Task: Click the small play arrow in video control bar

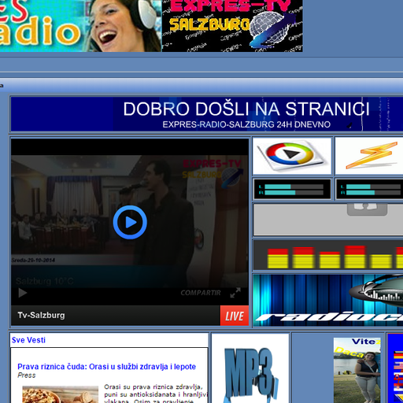Action: [23, 293]
